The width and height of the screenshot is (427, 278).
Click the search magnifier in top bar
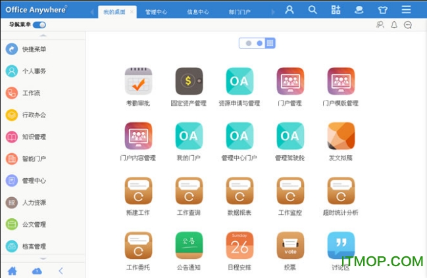tap(313, 10)
